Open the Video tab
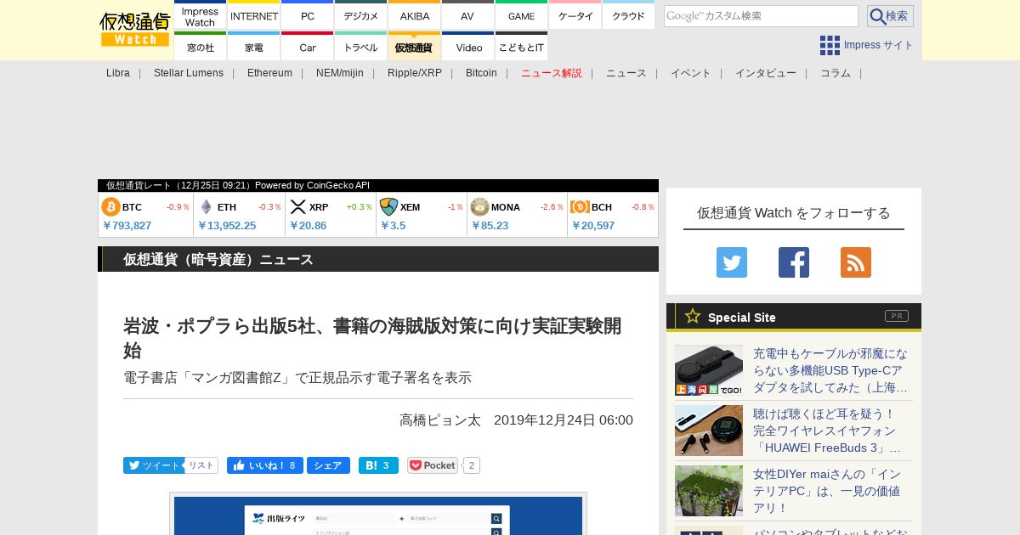 (468, 47)
